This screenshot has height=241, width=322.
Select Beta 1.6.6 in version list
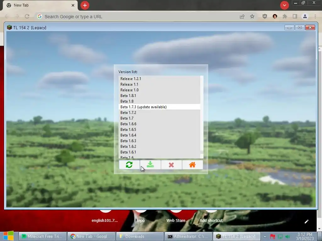pos(159,124)
